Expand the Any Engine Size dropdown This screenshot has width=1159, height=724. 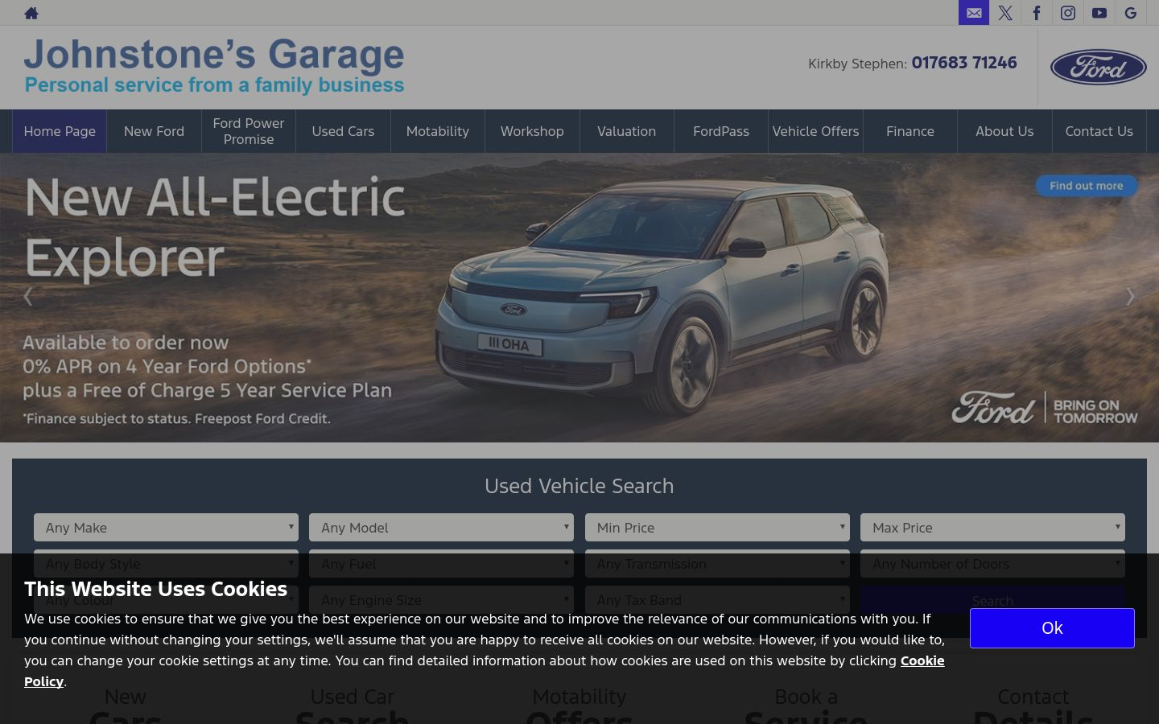coord(441,600)
